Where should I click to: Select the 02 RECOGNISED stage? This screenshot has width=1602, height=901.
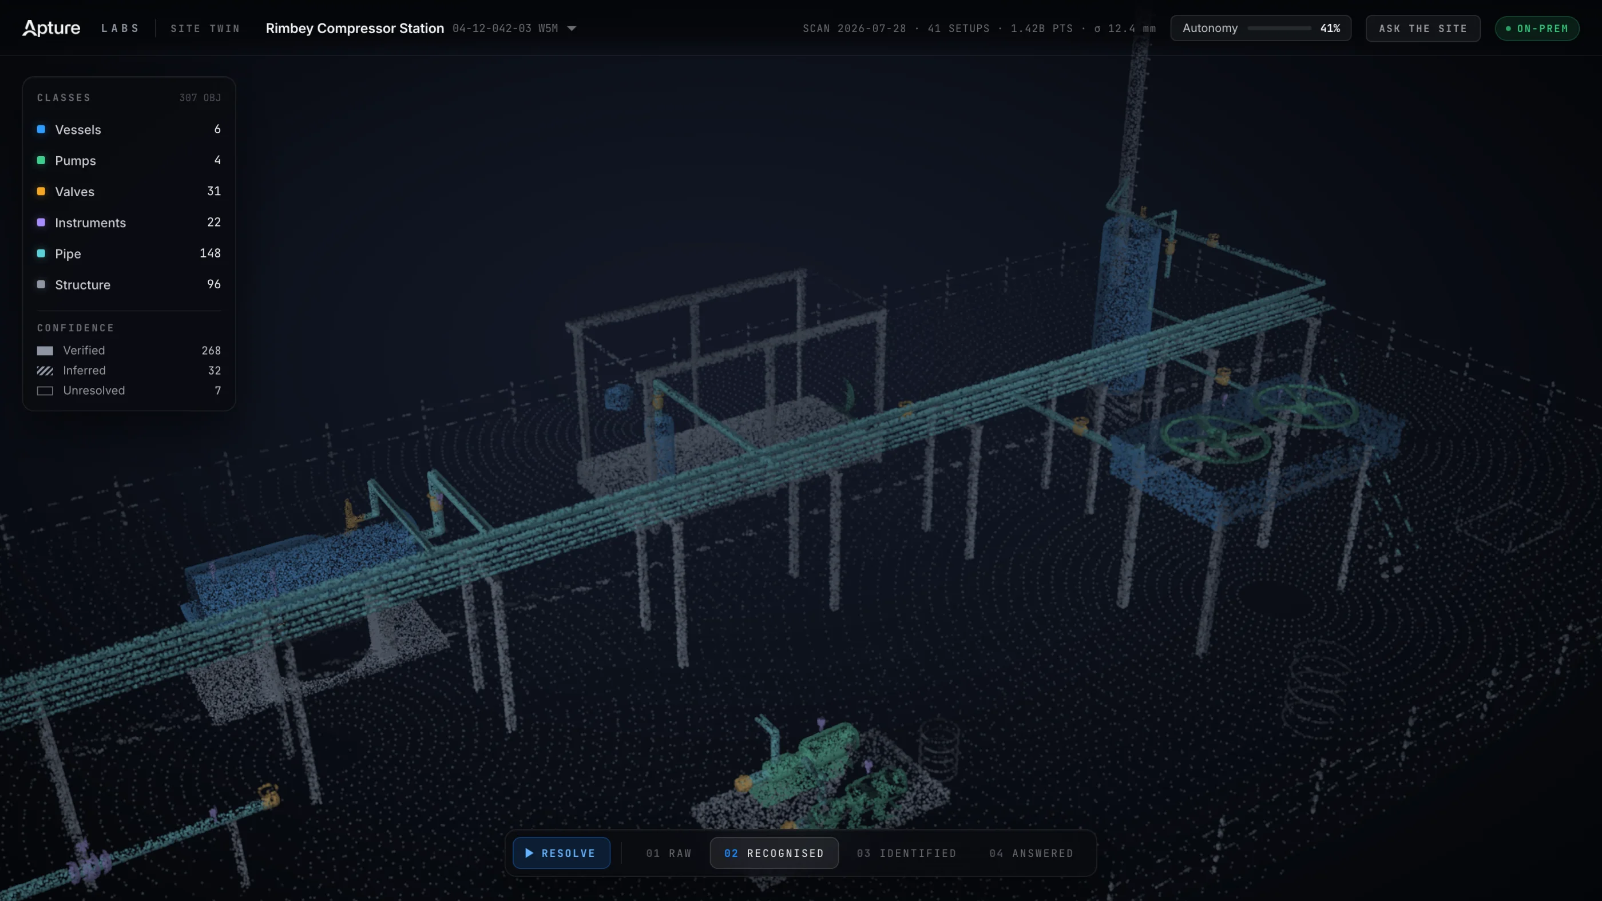pyautogui.click(x=774, y=853)
